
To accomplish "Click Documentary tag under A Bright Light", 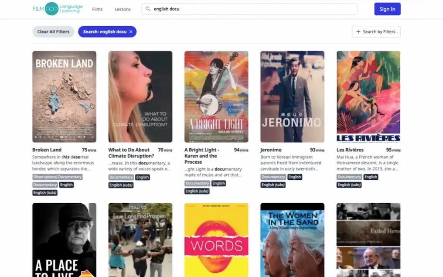I will (x=197, y=183).
